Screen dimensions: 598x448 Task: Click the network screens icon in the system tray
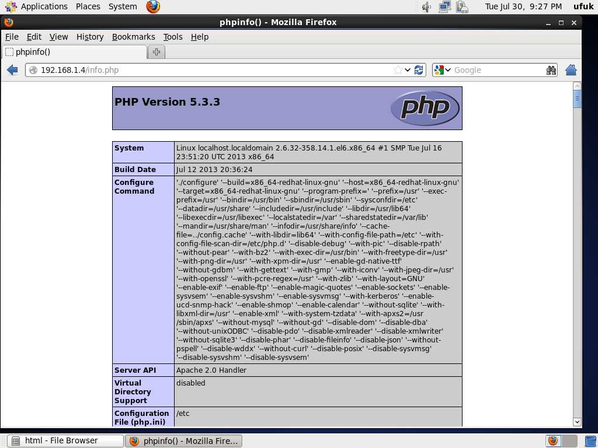(444, 6)
